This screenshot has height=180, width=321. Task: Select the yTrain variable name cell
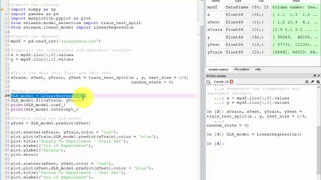(215, 52)
